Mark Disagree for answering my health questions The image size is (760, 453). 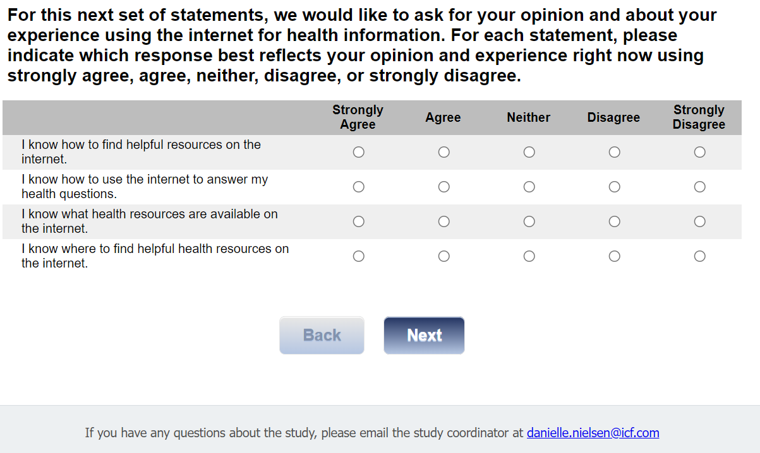point(614,187)
